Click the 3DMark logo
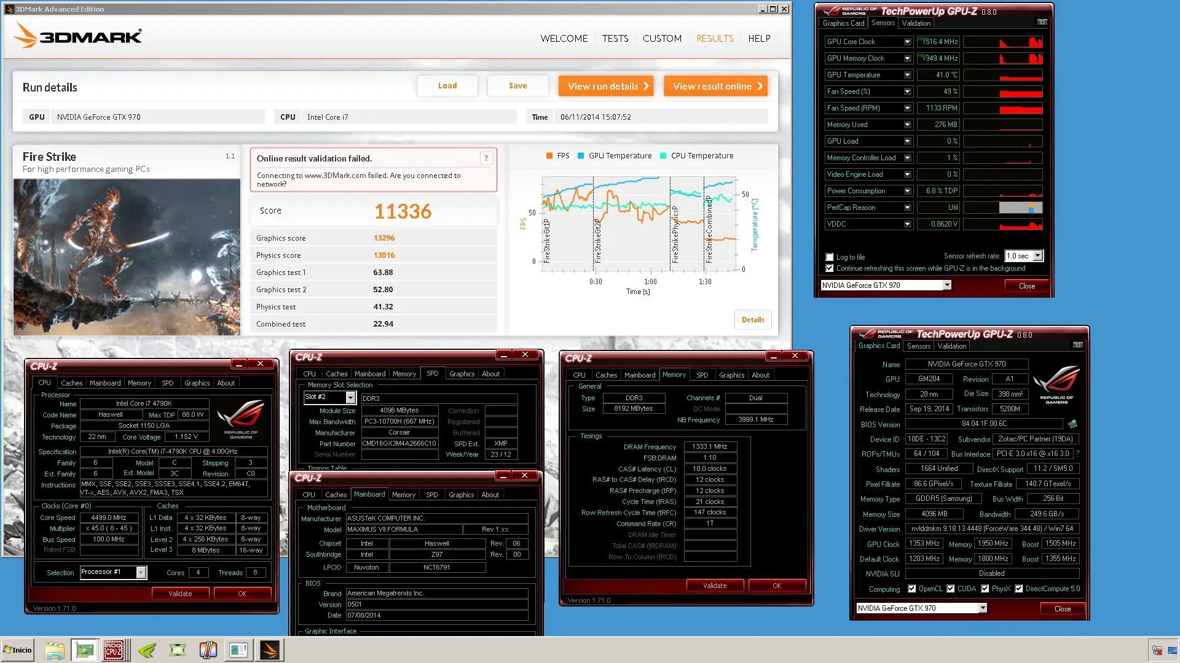This screenshot has height=663, width=1180. (78, 36)
